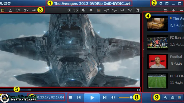
Task: Expand toolbar with right chevron arrow
Action: click(69, 10)
